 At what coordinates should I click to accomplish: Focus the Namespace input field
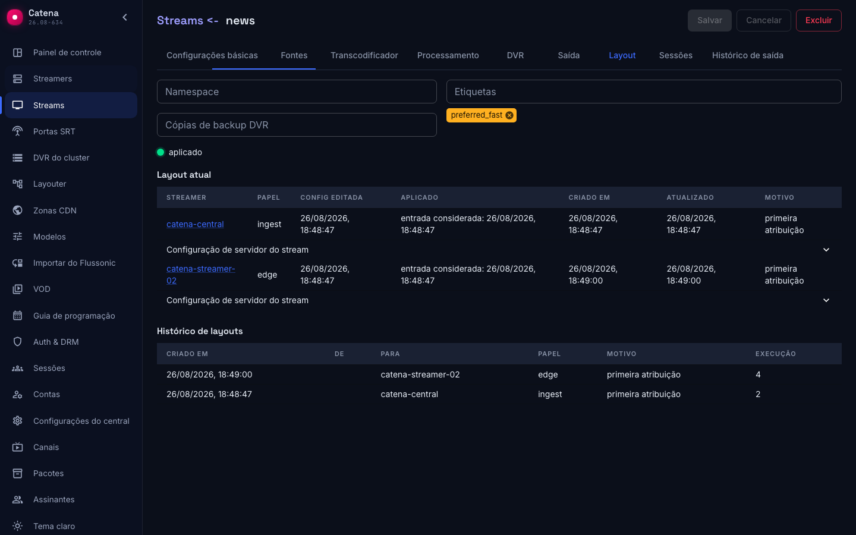click(297, 92)
